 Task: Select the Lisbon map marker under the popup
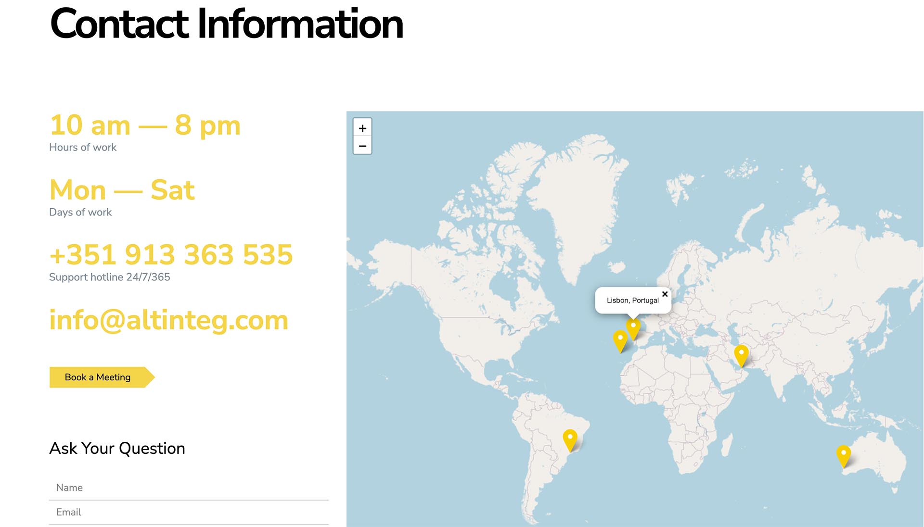[x=633, y=329]
